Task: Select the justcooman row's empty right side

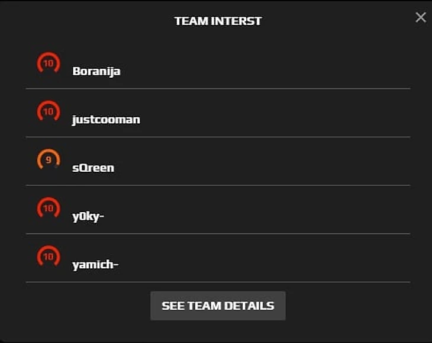Action: coord(296,115)
